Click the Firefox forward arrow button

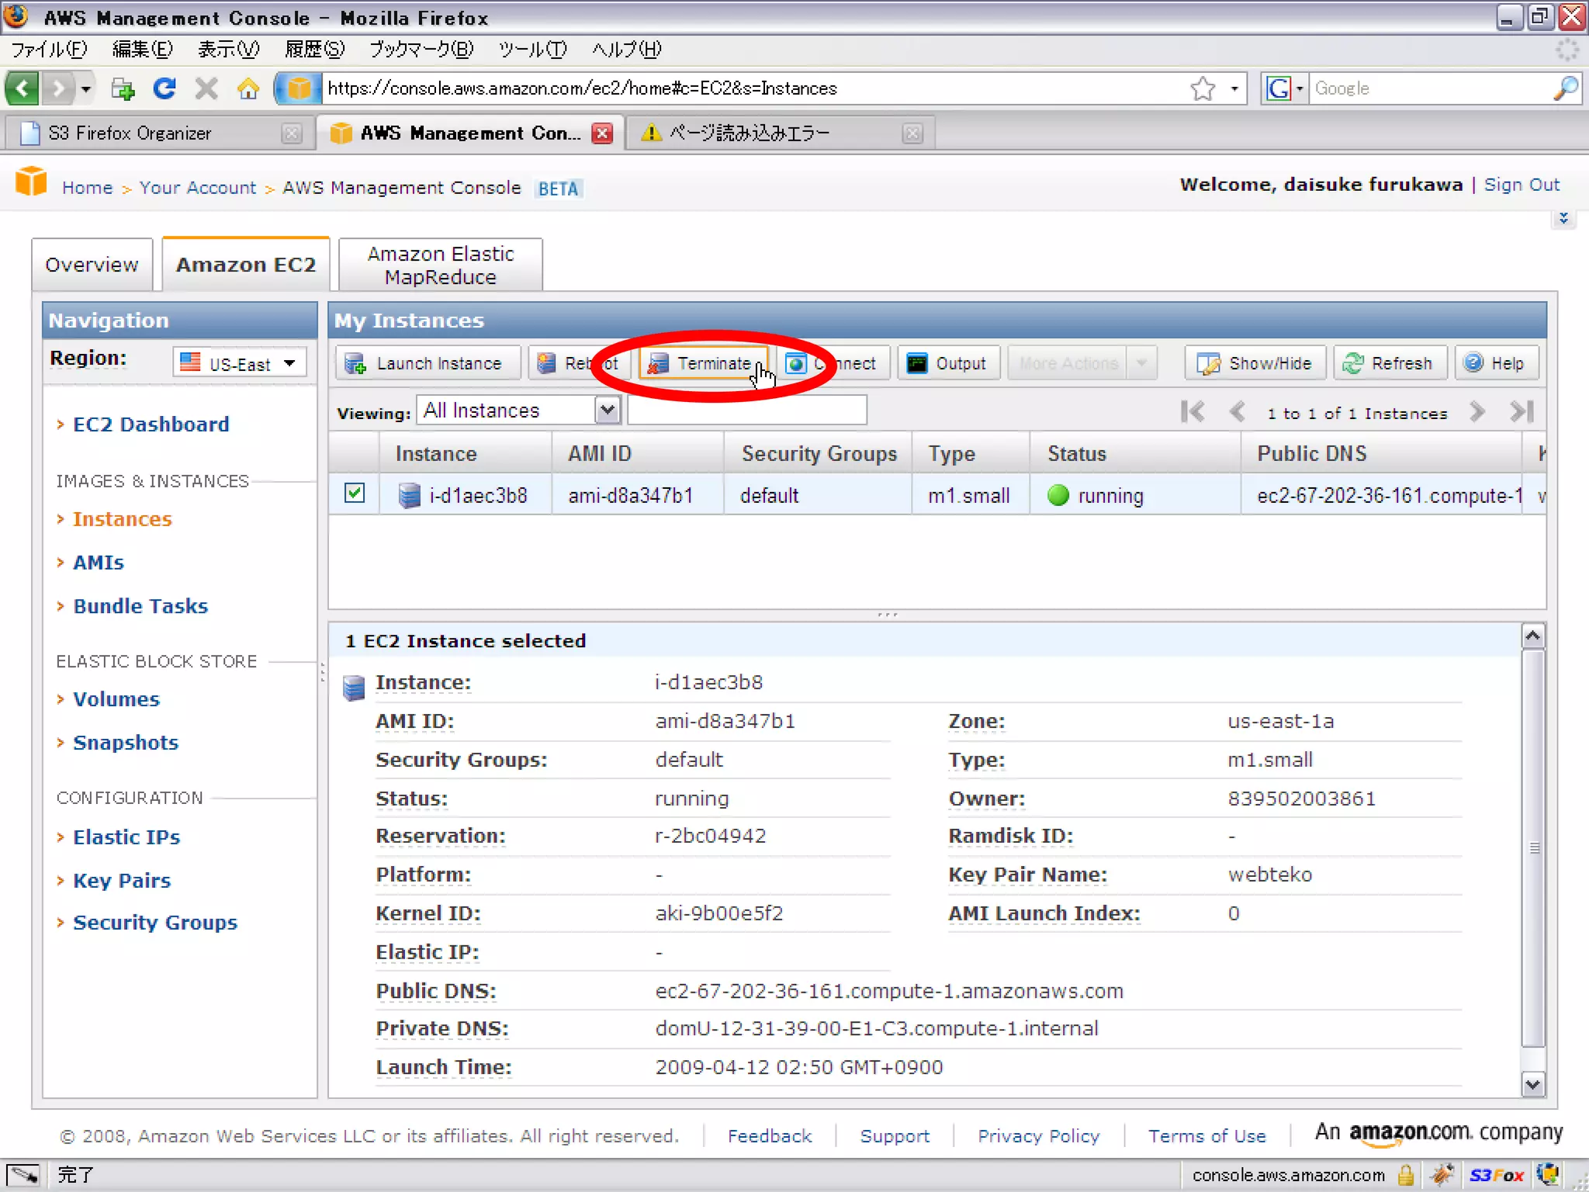click(x=59, y=88)
